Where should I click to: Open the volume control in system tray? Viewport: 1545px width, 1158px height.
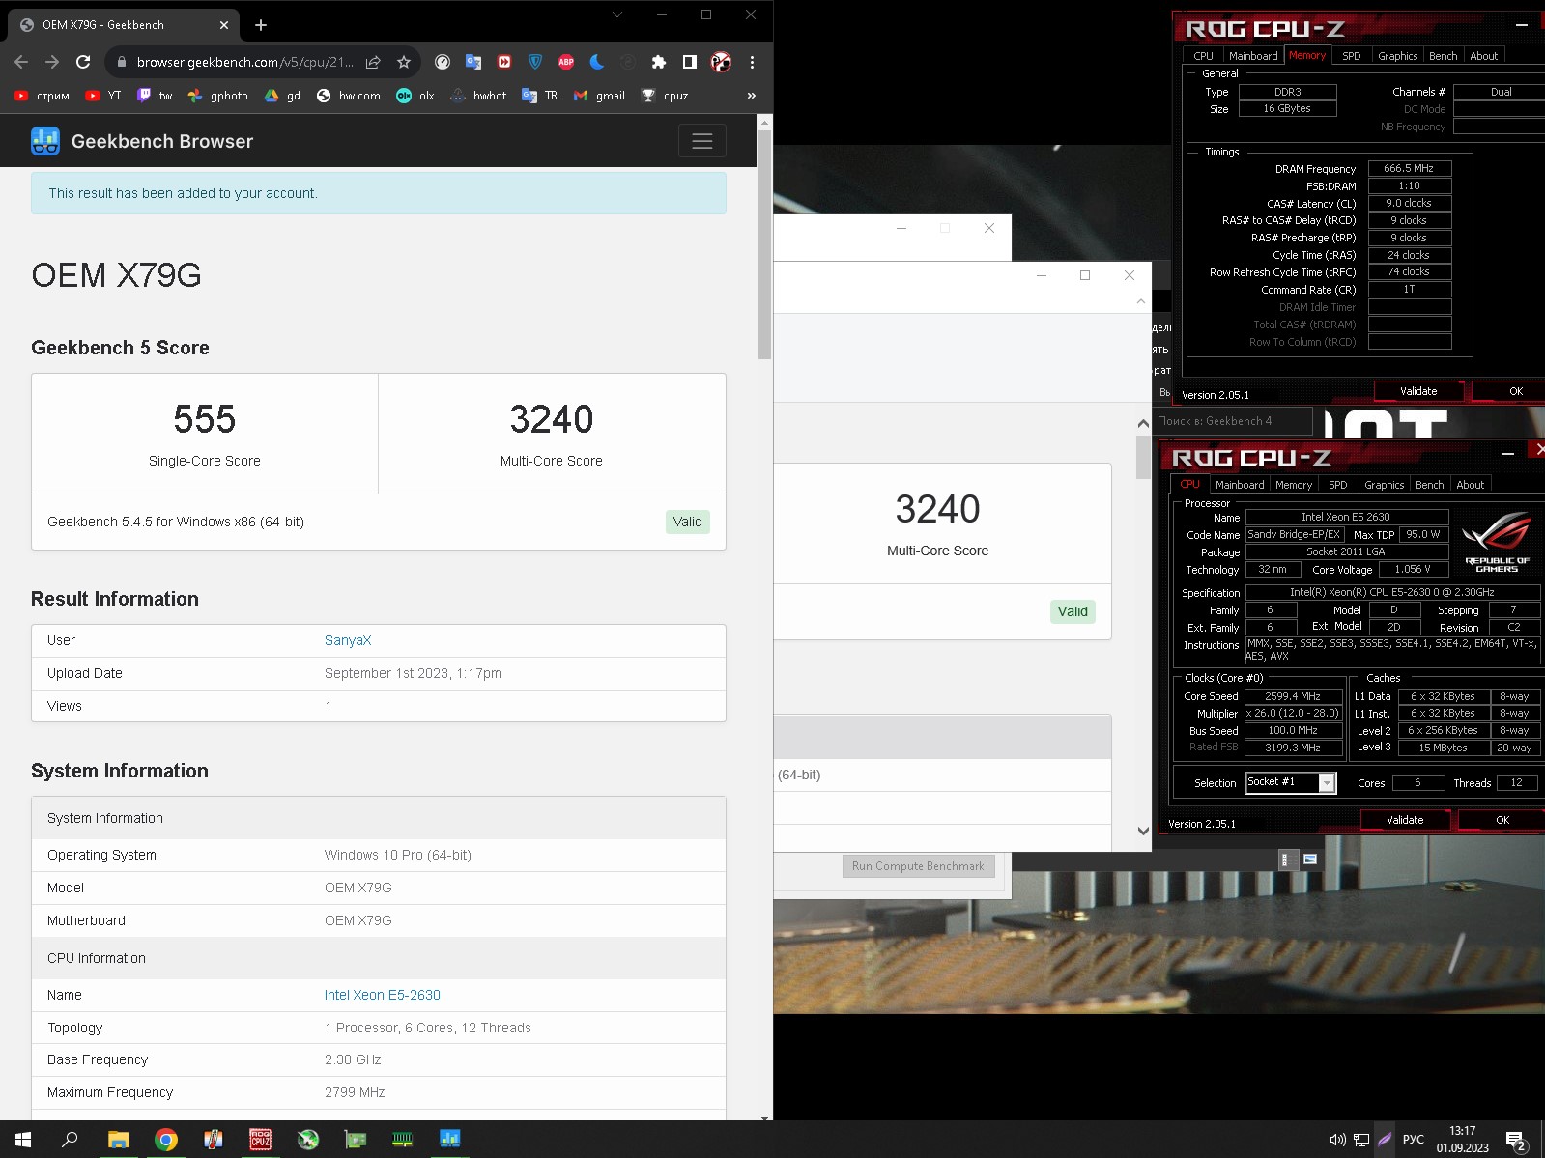(x=1338, y=1140)
